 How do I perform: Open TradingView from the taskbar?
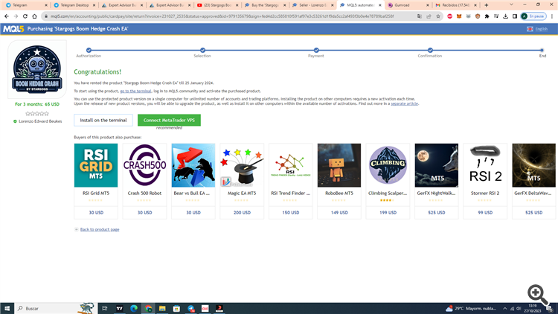pyautogui.click(x=119, y=308)
